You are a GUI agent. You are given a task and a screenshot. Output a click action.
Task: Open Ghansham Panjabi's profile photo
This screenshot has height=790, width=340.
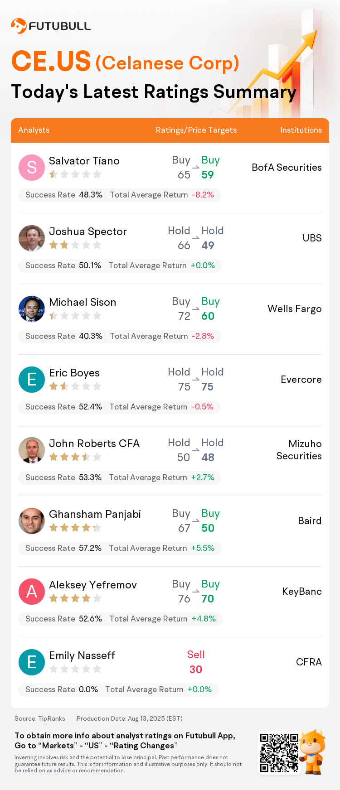[x=32, y=521]
